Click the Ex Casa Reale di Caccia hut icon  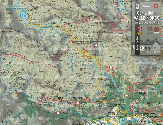click(x=72, y=41)
